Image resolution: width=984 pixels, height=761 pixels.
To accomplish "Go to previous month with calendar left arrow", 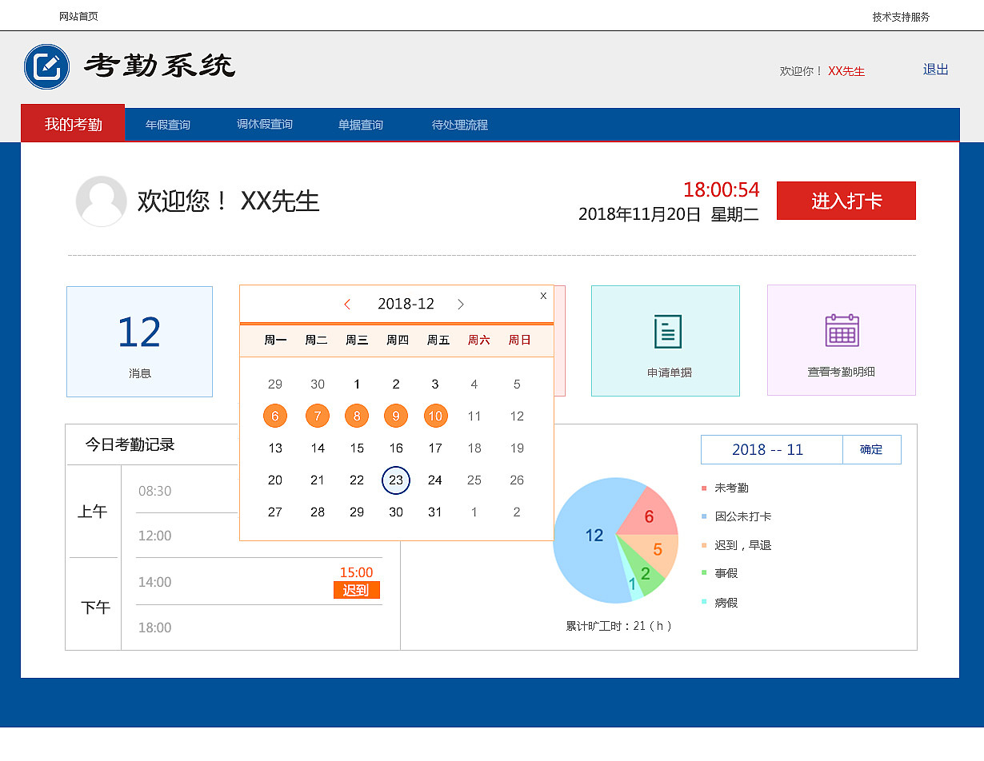I will coord(347,304).
